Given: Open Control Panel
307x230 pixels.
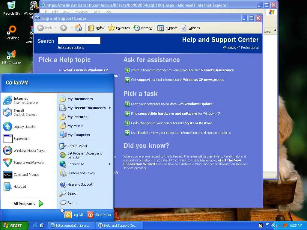Looking at the screenshot, I should click(x=85, y=146).
